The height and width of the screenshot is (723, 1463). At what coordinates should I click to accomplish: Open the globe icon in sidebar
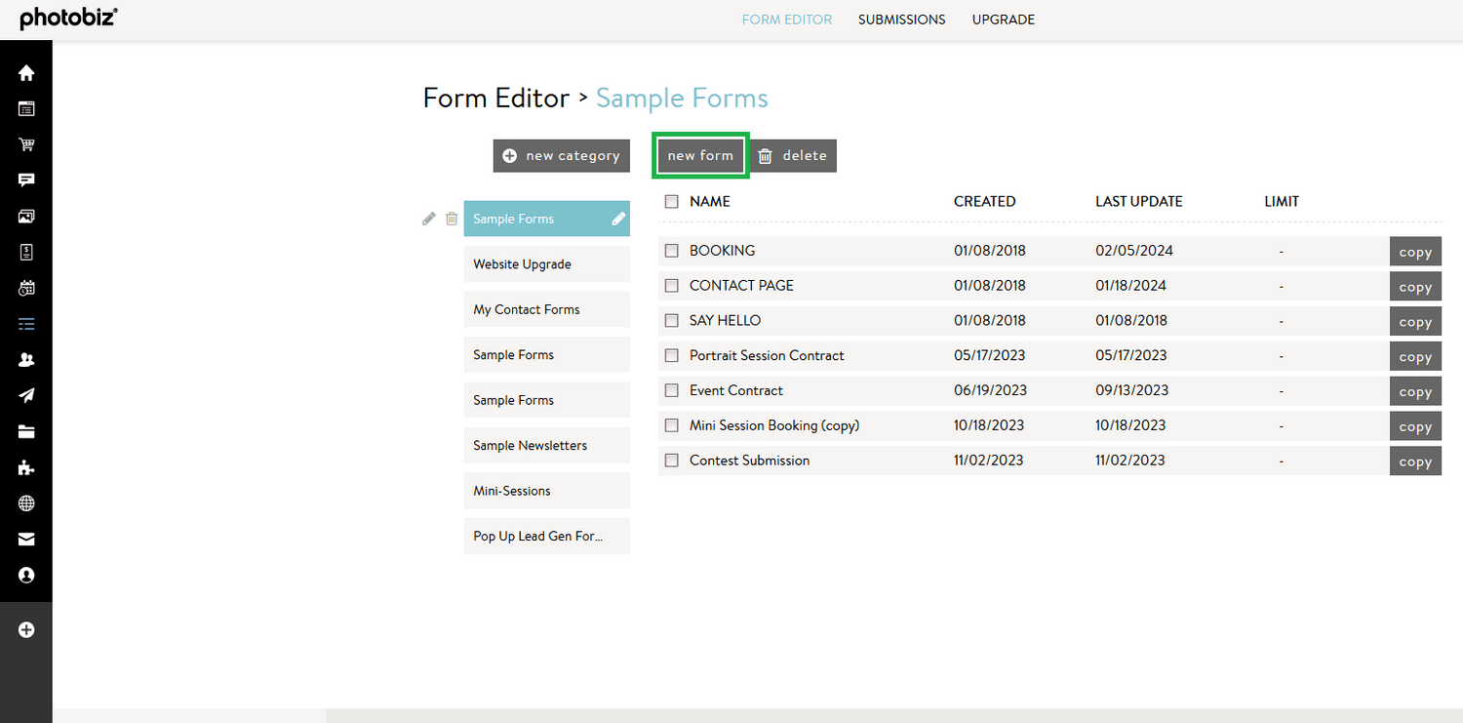pos(26,503)
